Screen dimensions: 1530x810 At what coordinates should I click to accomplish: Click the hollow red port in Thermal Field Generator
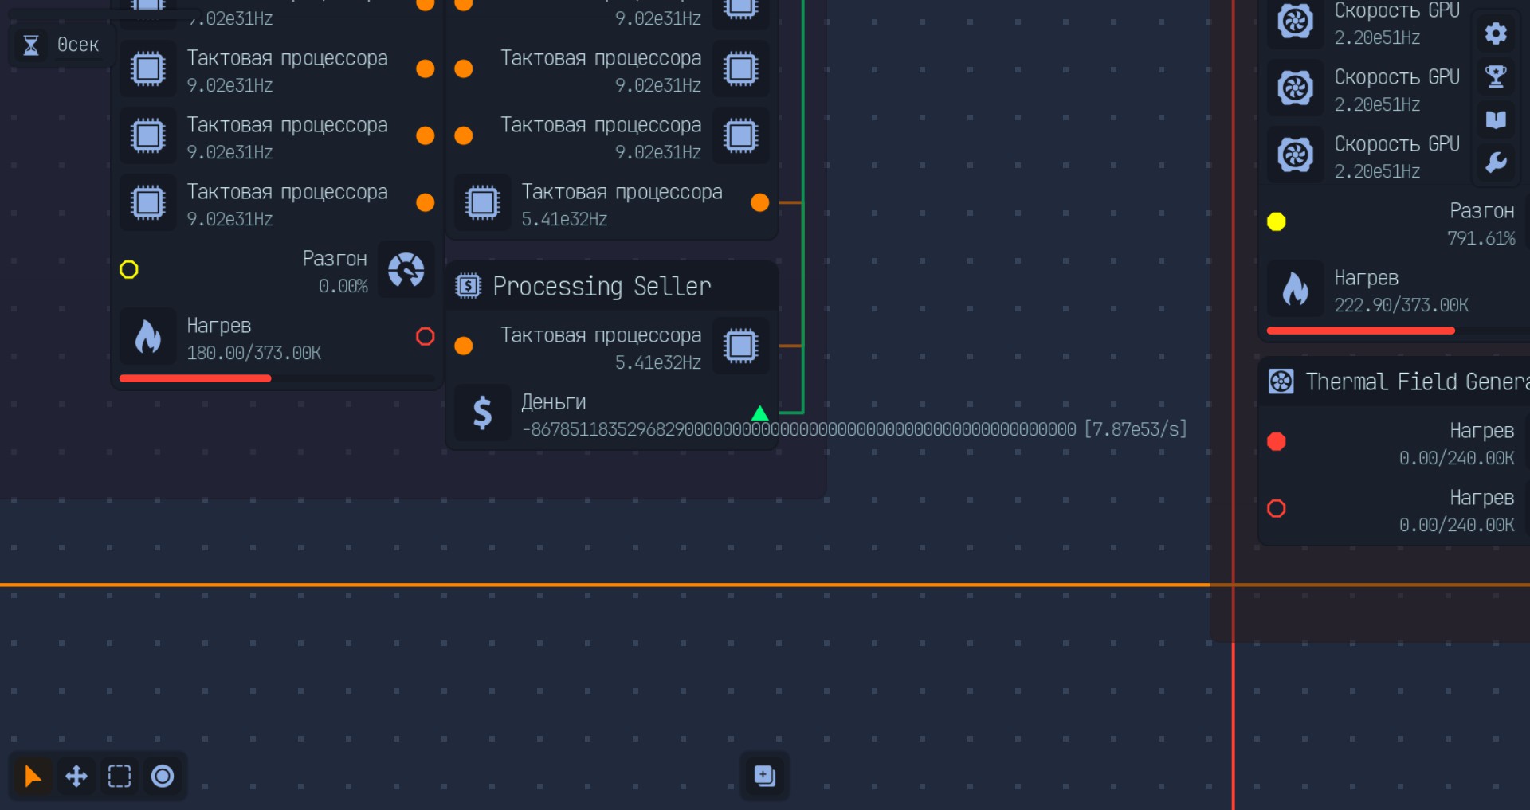[x=1277, y=508]
